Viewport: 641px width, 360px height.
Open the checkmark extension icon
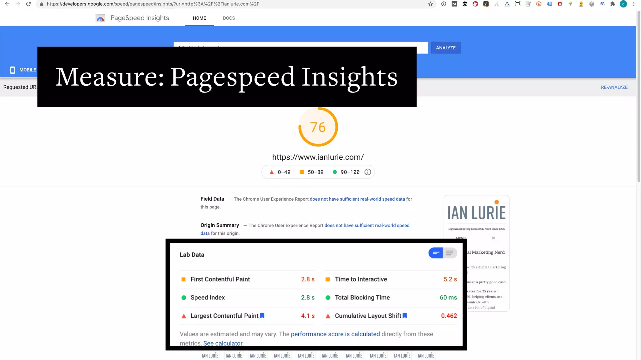pos(486,4)
